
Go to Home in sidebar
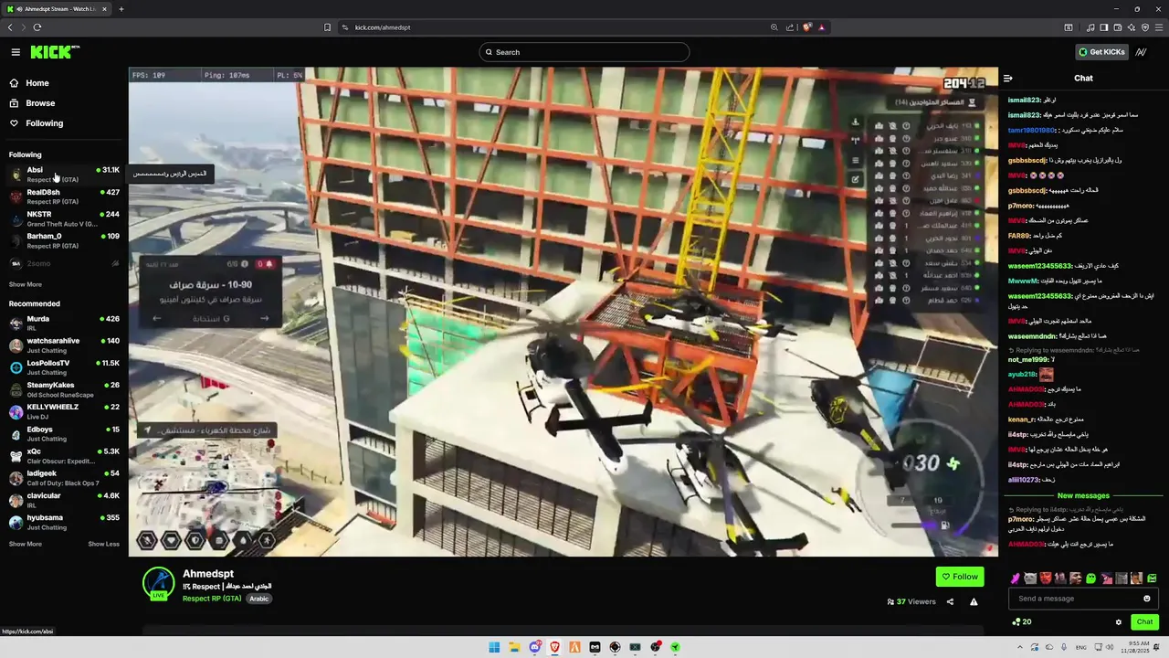coord(37,83)
